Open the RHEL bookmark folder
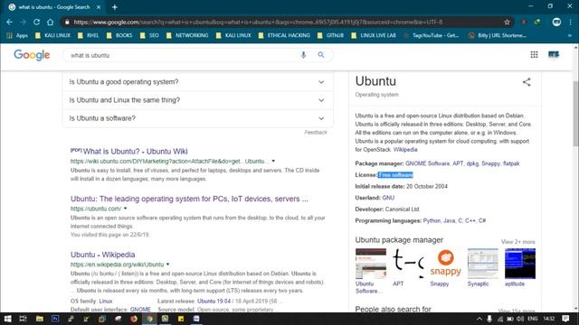Viewport: 579px width, 325px height. pos(89,35)
